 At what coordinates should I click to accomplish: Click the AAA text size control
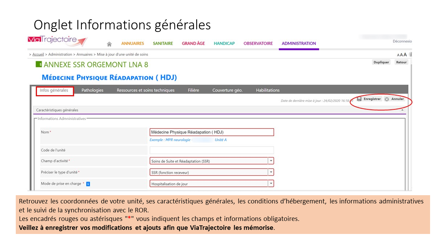[x=402, y=55]
